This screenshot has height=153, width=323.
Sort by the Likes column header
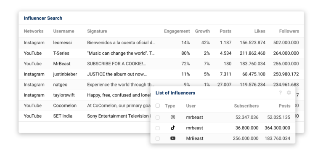pyautogui.click(x=260, y=31)
